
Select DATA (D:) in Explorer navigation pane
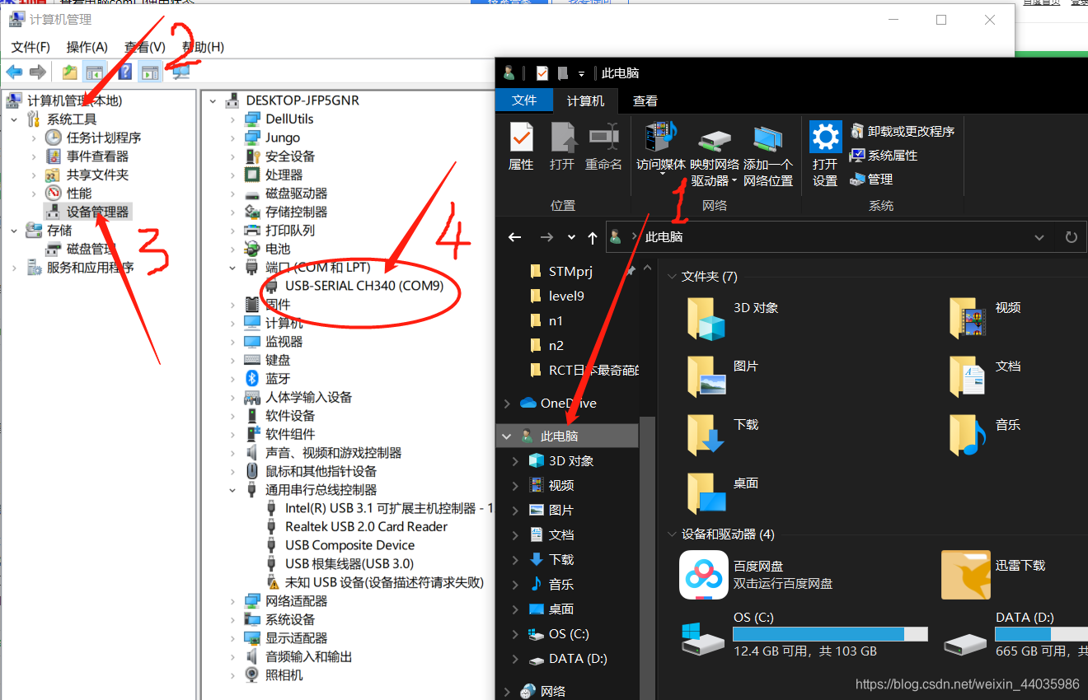[578, 659]
